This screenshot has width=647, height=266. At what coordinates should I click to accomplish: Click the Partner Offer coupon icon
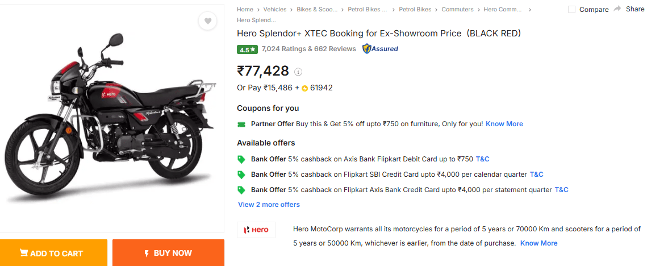coord(241,124)
